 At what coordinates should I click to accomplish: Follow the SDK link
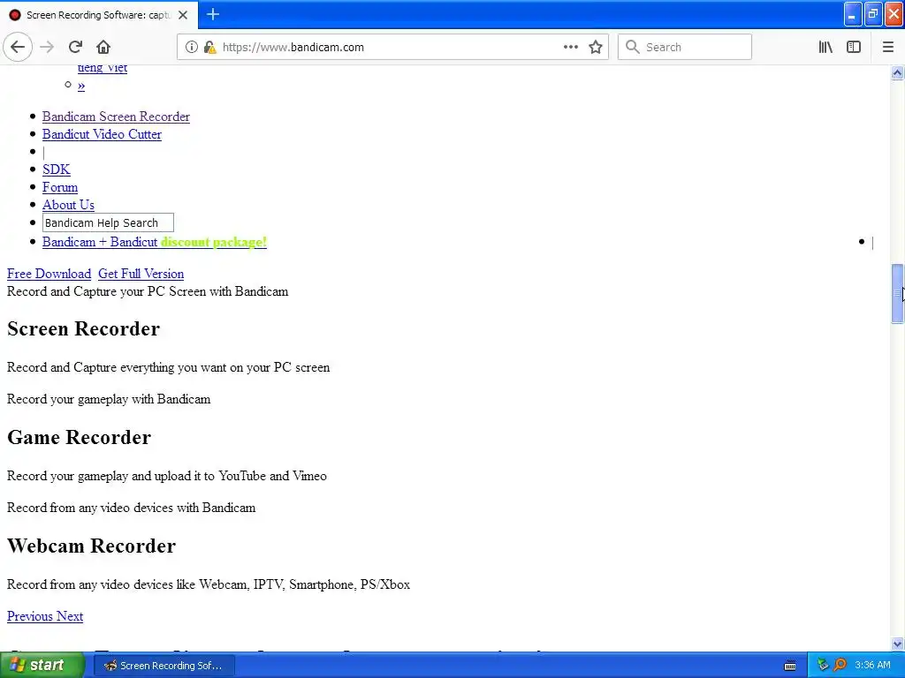tap(56, 169)
